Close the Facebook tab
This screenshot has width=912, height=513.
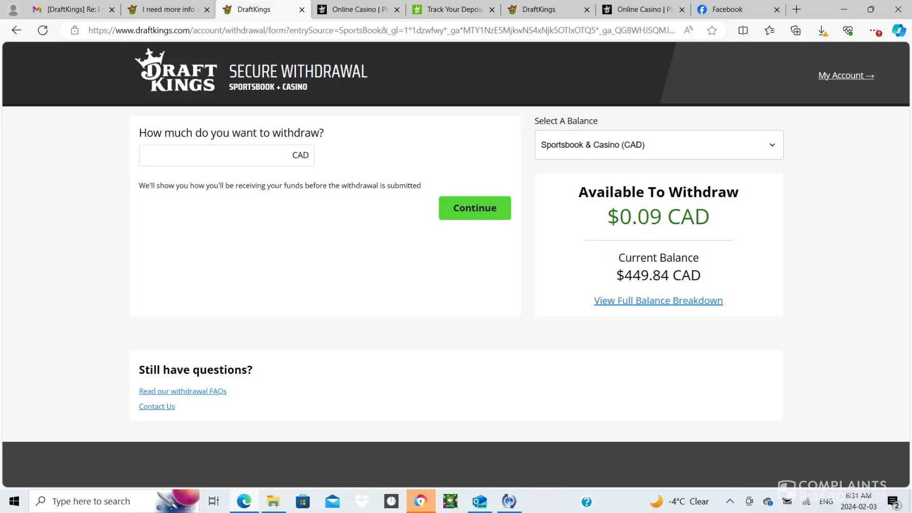(777, 10)
